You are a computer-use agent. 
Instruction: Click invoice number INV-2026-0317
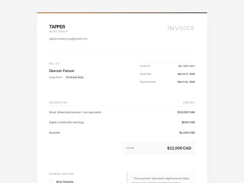(x=186, y=66)
